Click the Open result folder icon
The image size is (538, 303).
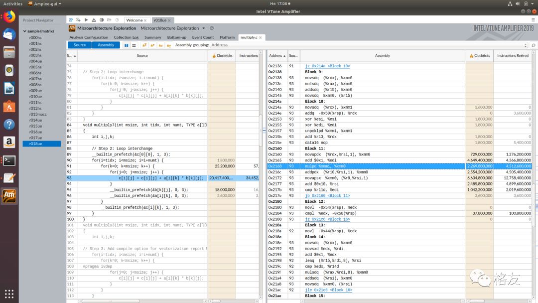(109, 20)
